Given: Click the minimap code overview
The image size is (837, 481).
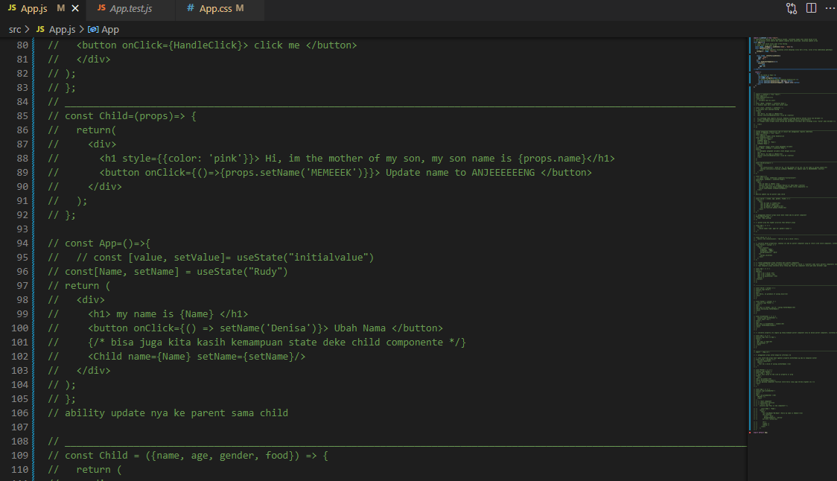Looking at the screenshot, I should [792, 235].
